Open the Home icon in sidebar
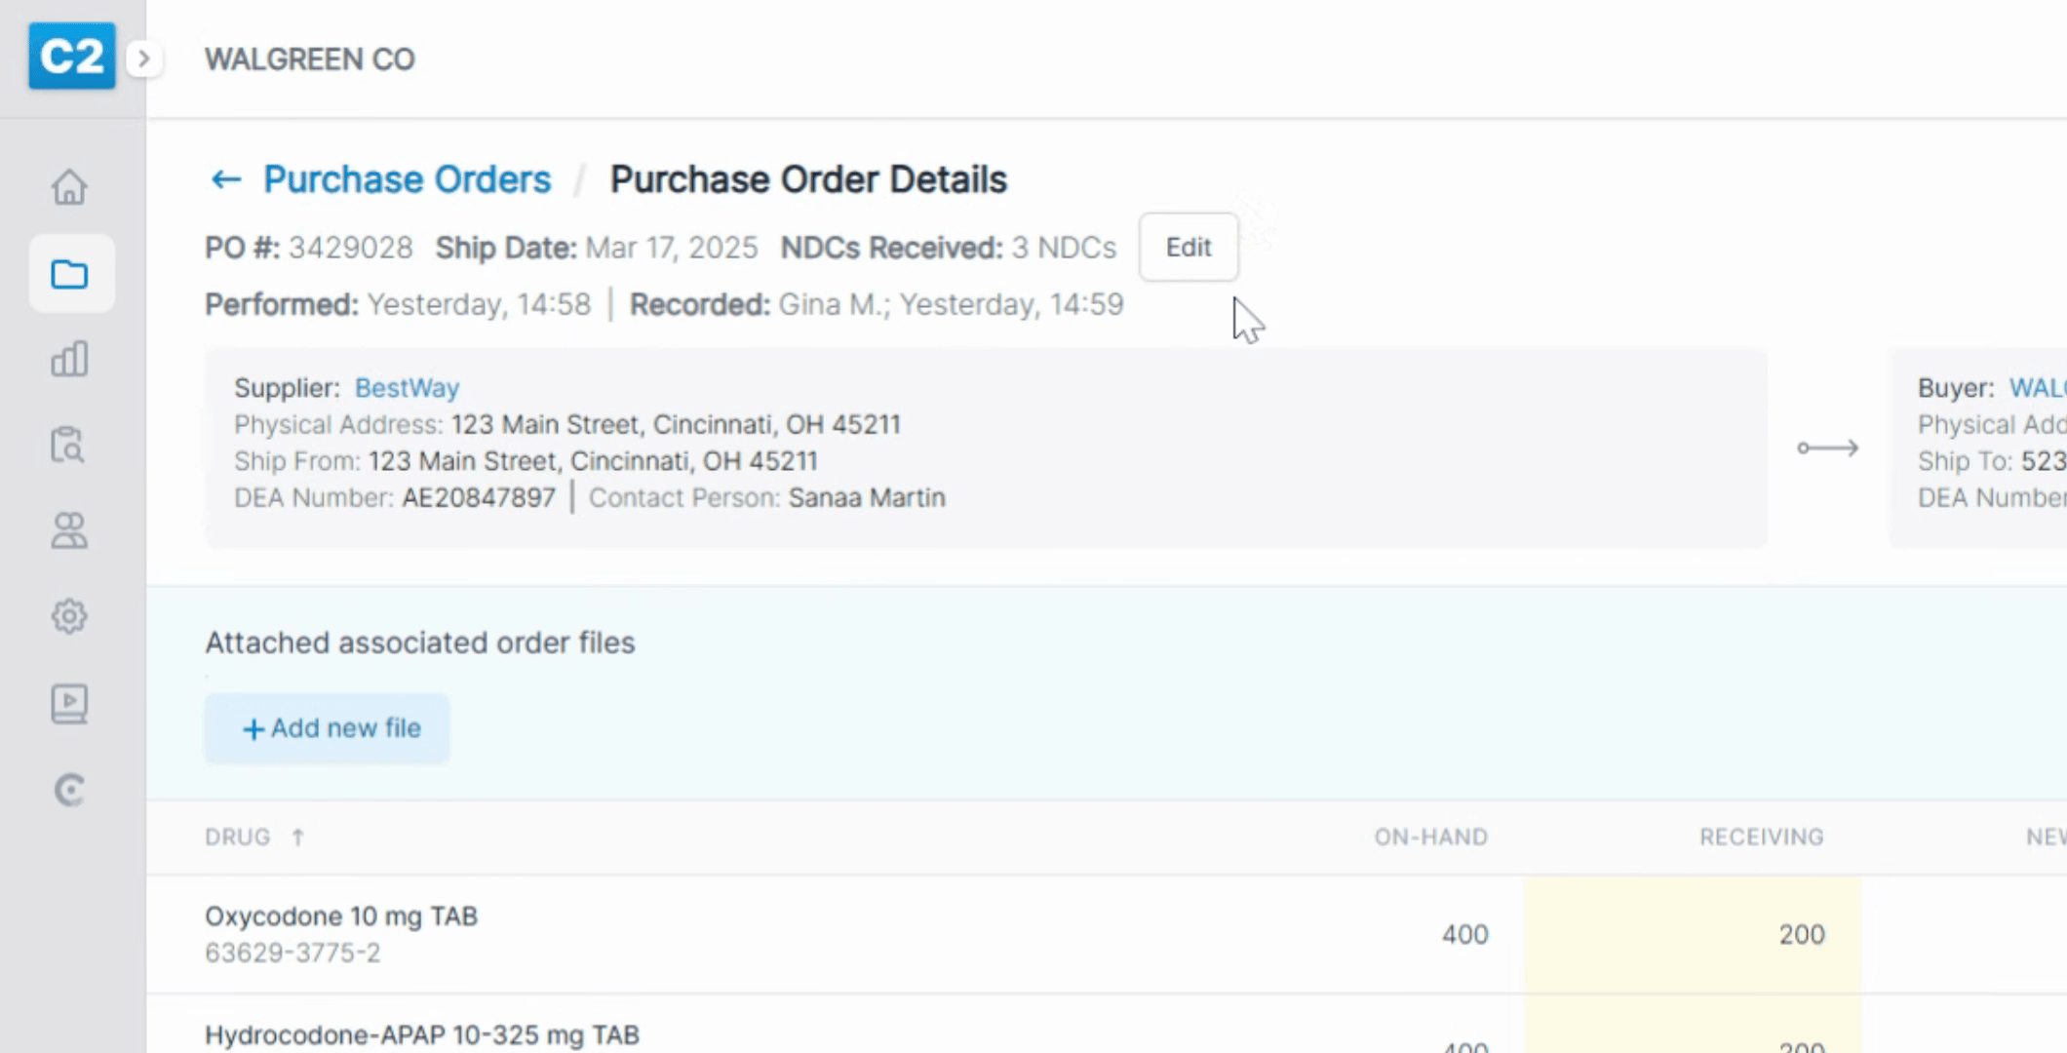2067x1053 pixels. tap(69, 187)
